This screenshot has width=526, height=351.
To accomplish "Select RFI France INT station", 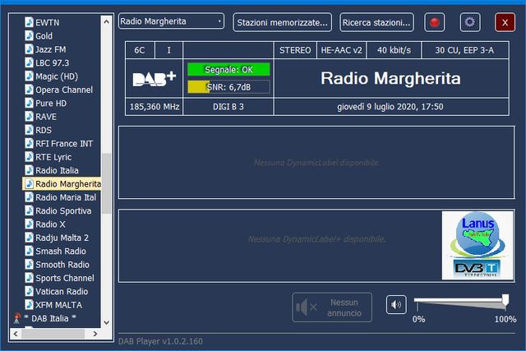I will click(64, 143).
